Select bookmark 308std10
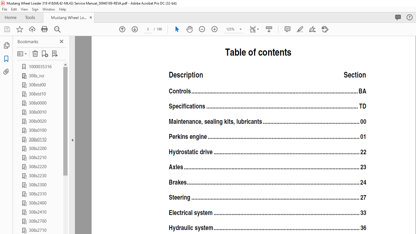This screenshot has height=234, width=416. [x=37, y=94]
